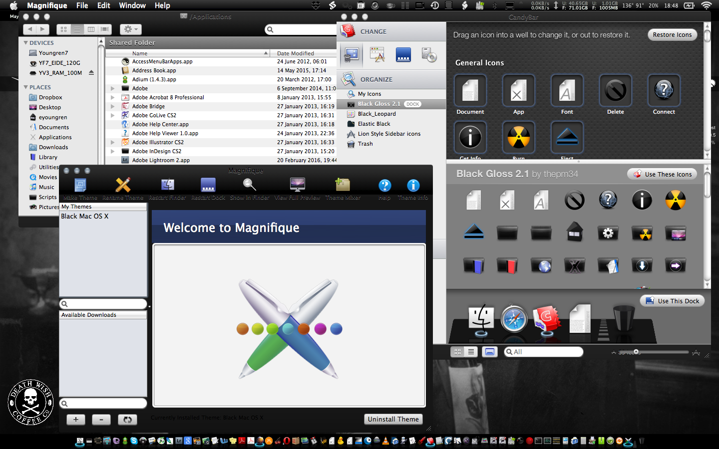Eject the YV3_RAM_100M volume in Finder sidebar
This screenshot has width=719, height=449.
[x=91, y=72]
